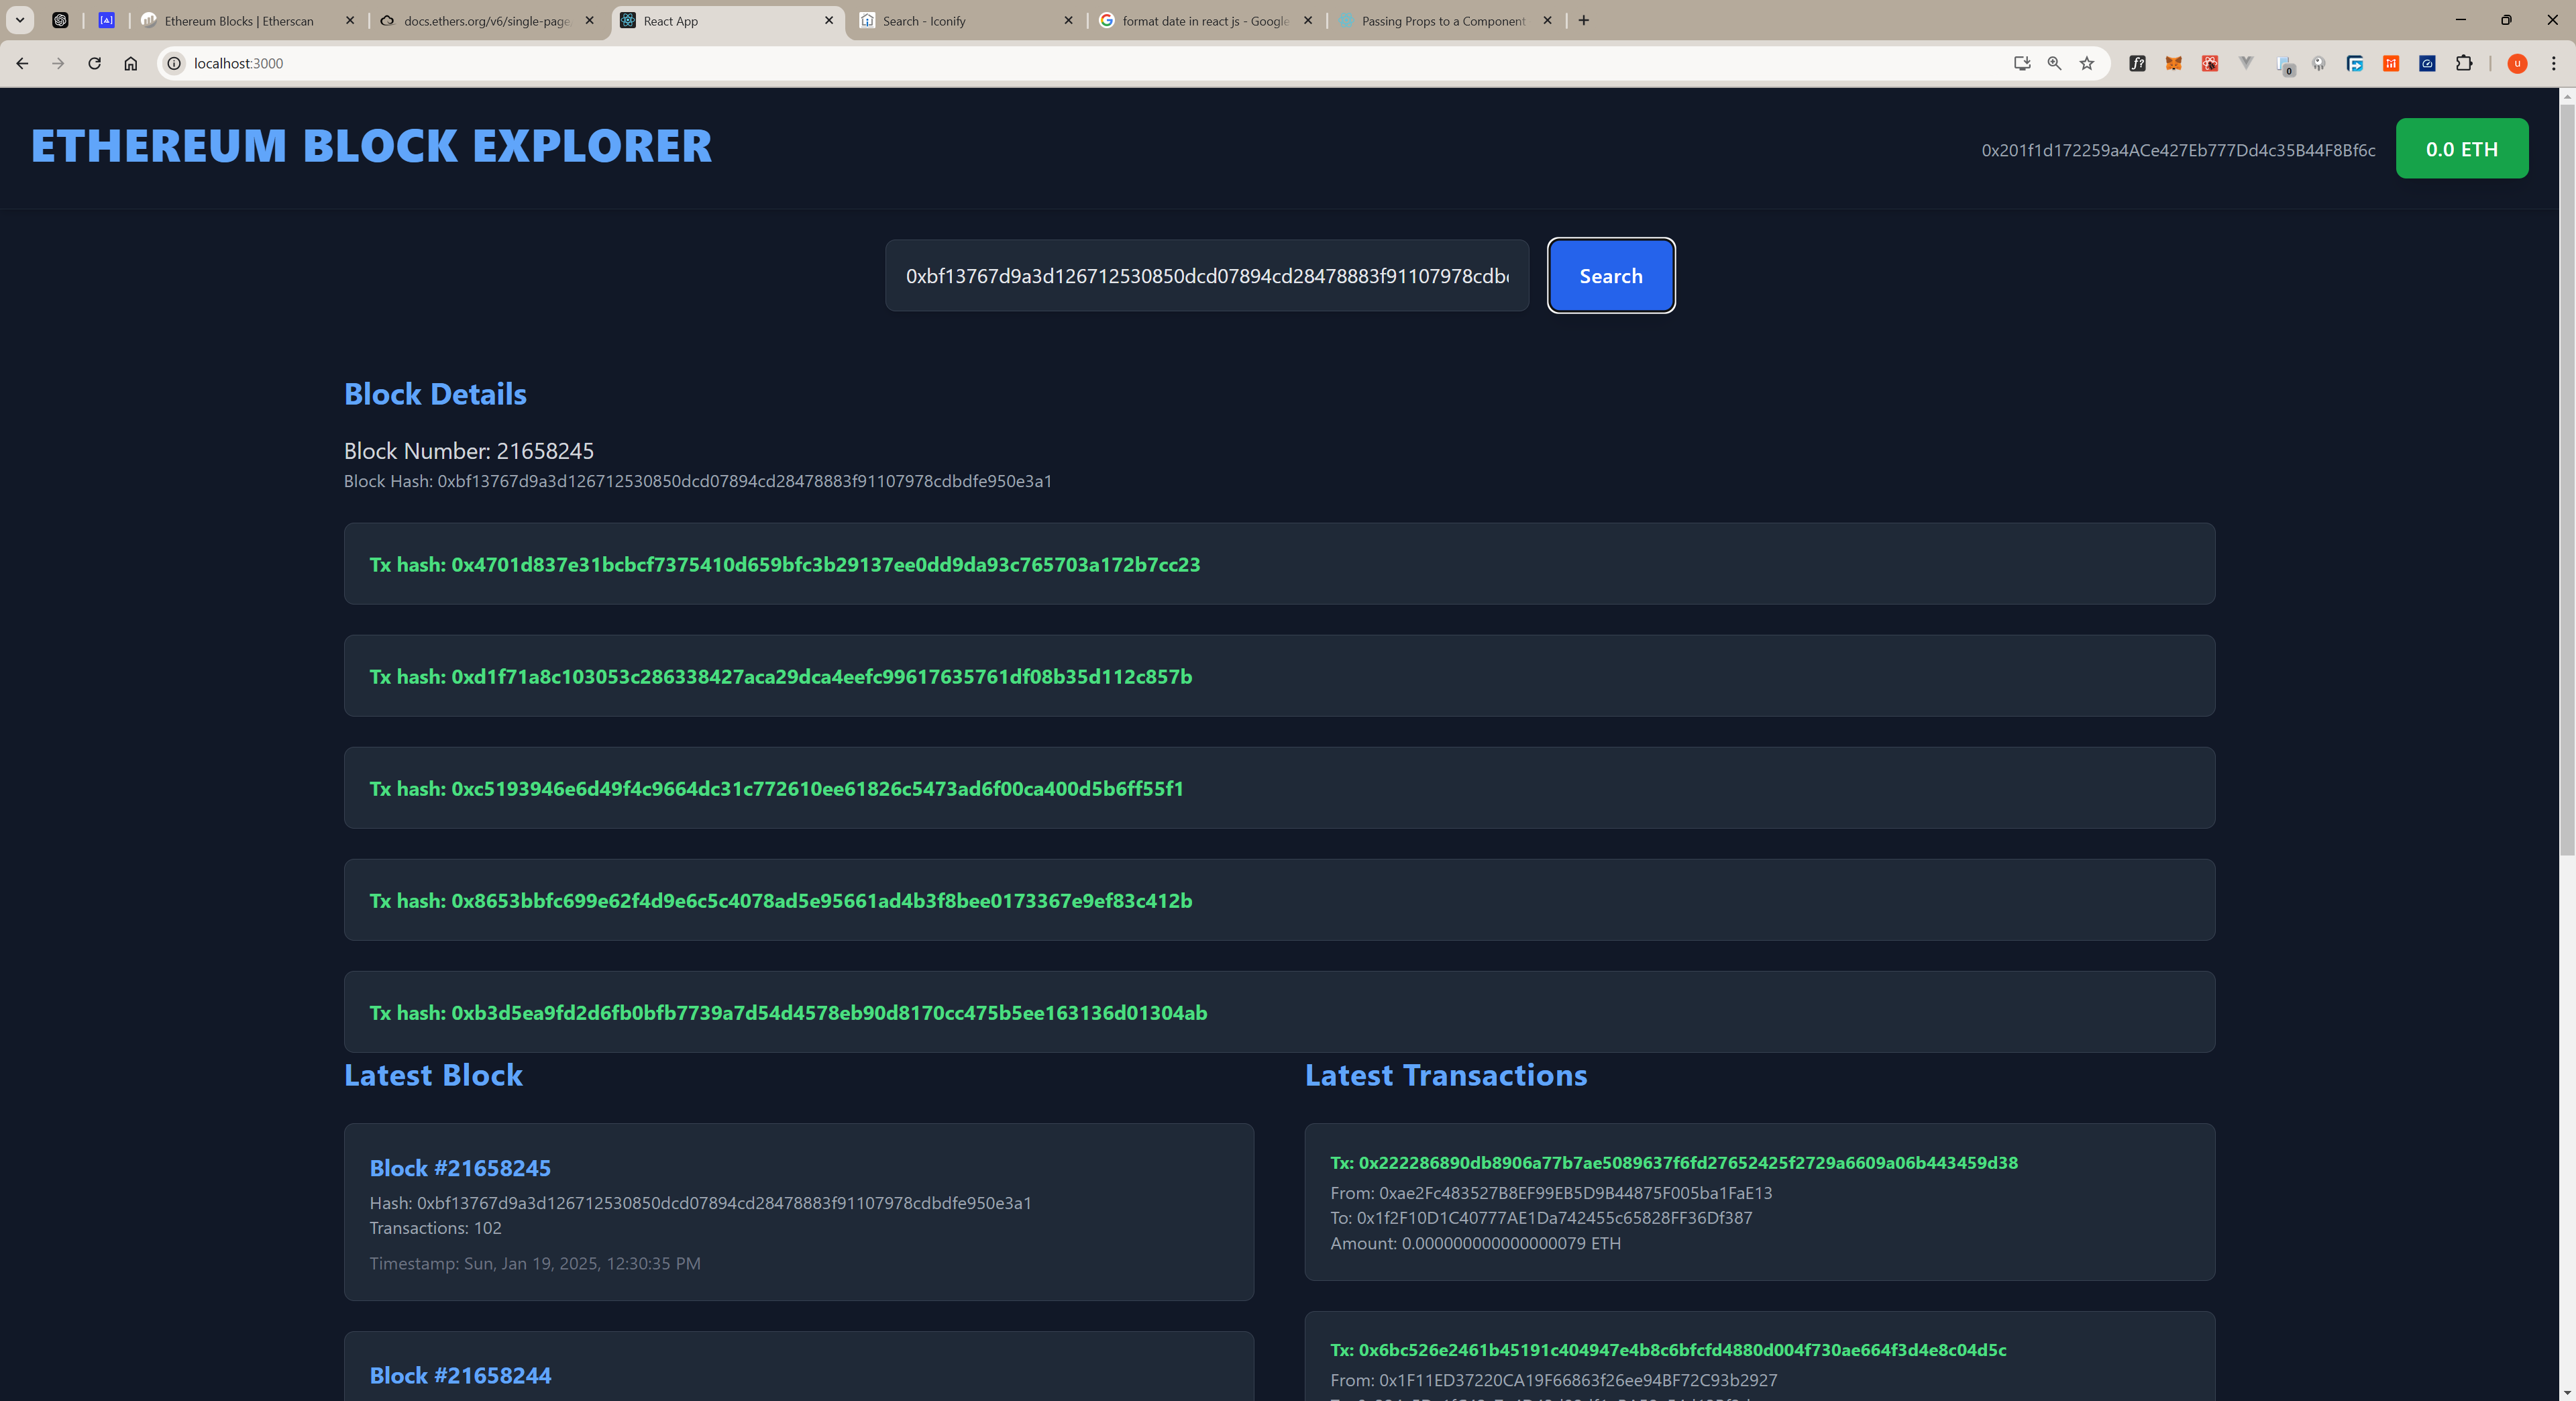Open the Extensions puzzle menu
2576x1401 pixels.
pyautogui.click(x=2464, y=63)
